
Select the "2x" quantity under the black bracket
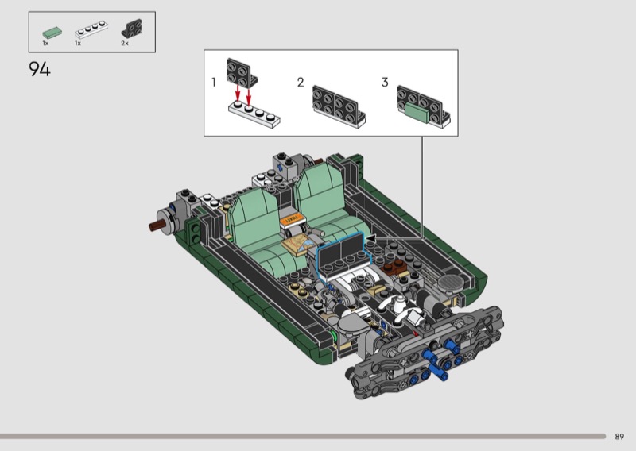(x=125, y=43)
